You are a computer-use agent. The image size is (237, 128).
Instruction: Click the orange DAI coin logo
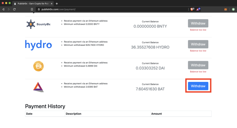coord(38,66)
